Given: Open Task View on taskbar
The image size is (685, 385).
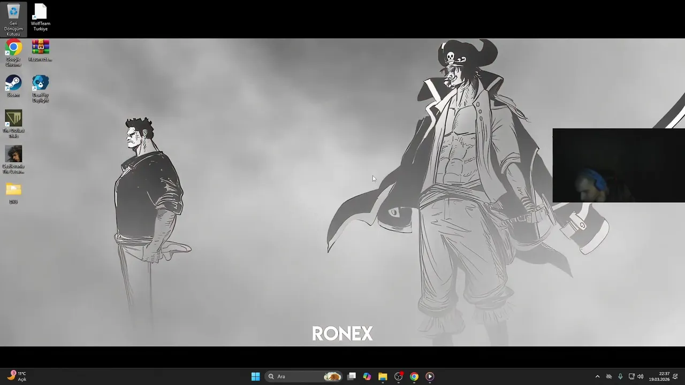Looking at the screenshot, I should (x=352, y=376).
